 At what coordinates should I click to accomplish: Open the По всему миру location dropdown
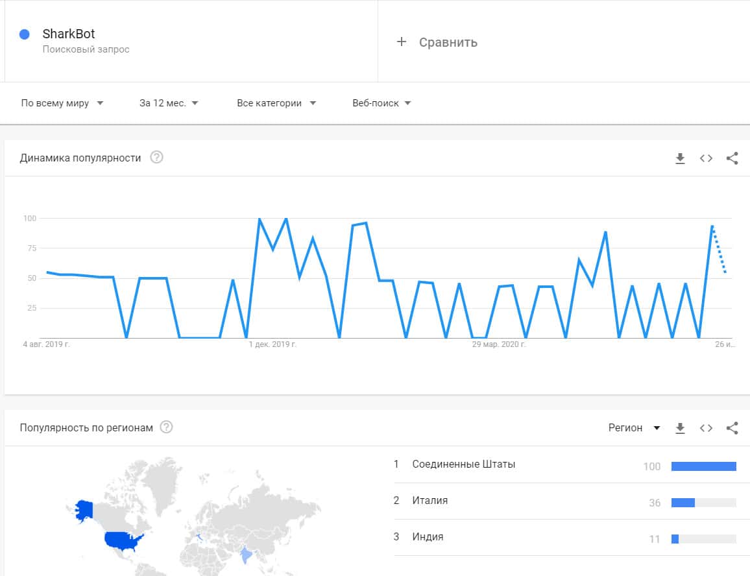click(x=62, y=103)
